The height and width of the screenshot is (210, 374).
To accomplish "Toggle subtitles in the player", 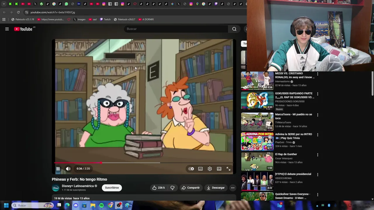I will 200,169.
